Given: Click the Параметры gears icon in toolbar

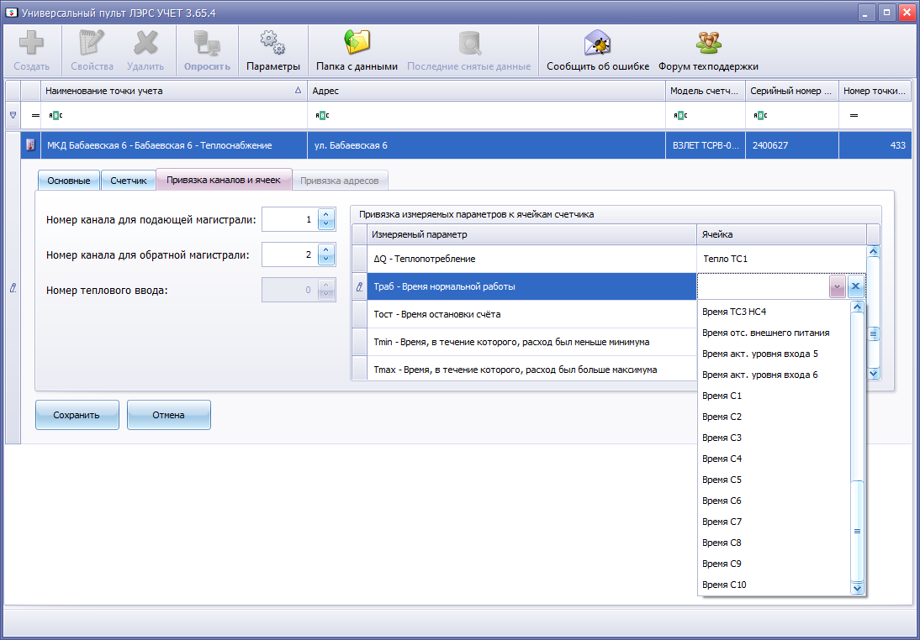Looking at the screenshot, I should point(272,43).
